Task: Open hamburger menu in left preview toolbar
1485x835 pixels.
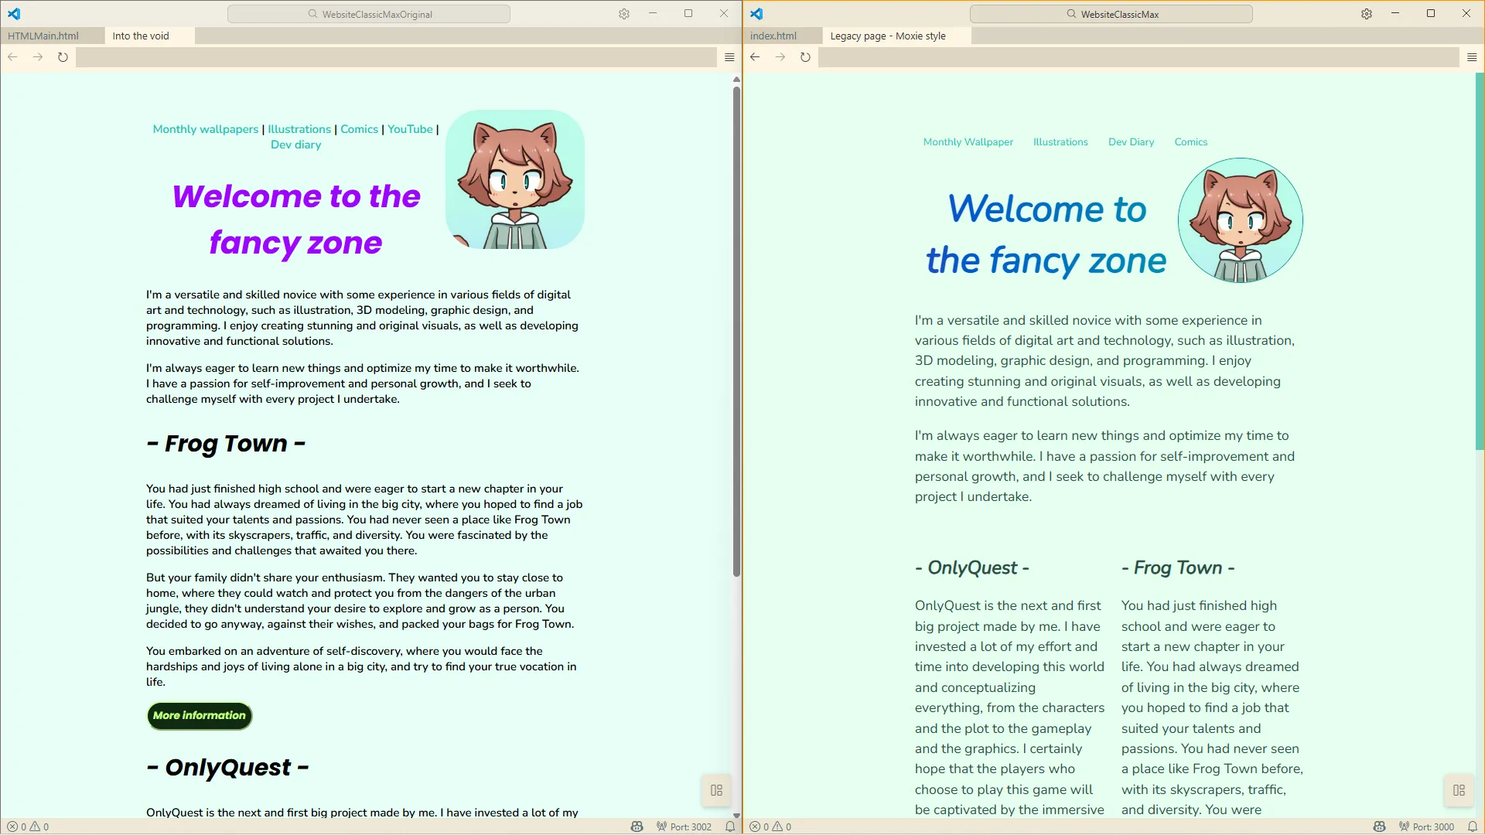Action: point(729,57)
